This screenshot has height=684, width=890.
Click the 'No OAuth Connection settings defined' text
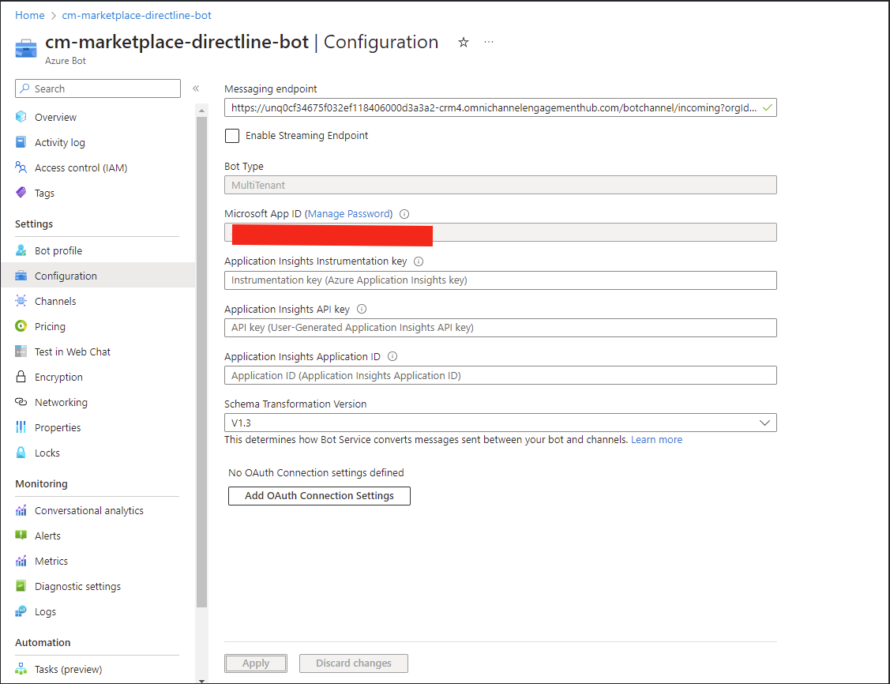coord(316,472)
